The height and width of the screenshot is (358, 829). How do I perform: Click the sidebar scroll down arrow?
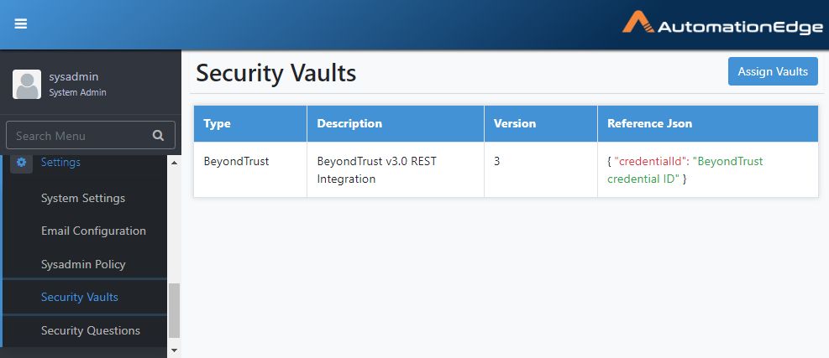[175, 350]
